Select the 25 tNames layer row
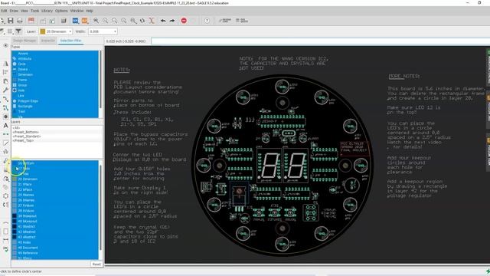 click(54, 195)
